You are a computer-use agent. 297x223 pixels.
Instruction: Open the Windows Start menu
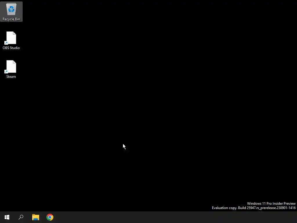coord(7,217)
